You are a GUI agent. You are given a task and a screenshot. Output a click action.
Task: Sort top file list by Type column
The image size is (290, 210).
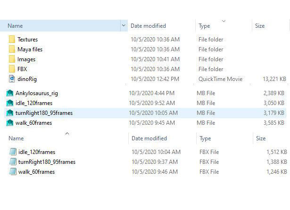(204, 26)
